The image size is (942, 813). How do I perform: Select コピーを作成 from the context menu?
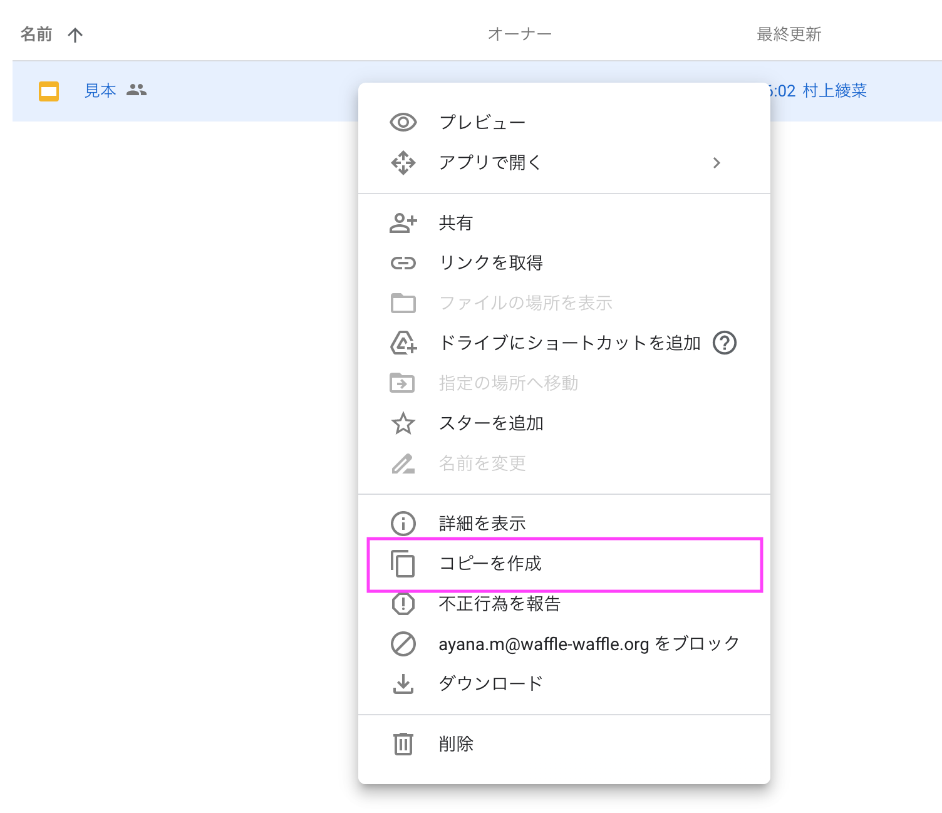490,564
